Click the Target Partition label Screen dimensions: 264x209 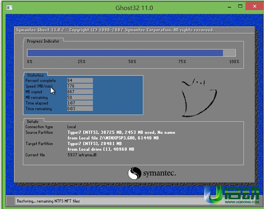tap(39, 144)
